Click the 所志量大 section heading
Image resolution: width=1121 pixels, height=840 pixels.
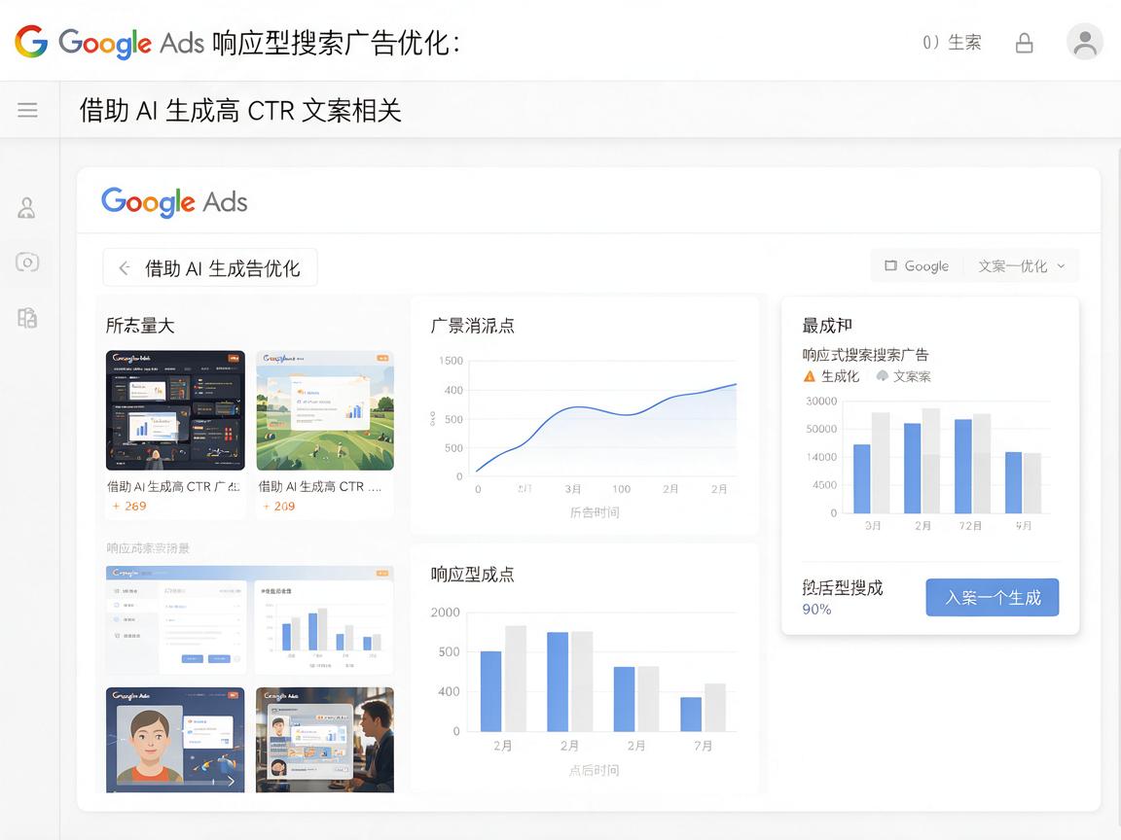(140, 326)
